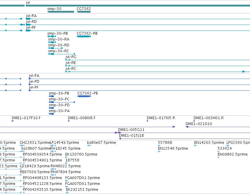Select protein smp-30-PD
The height and width of the screenshot is (194, 250).
(59, 105)
